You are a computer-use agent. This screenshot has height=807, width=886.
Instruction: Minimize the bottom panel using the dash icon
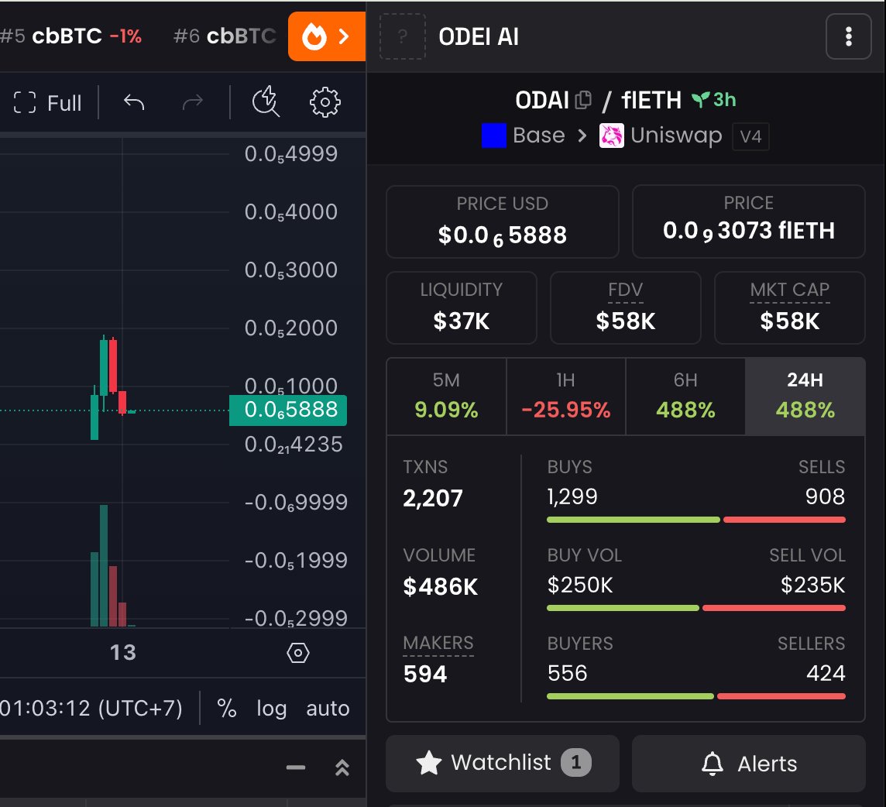tap(296, 768)
